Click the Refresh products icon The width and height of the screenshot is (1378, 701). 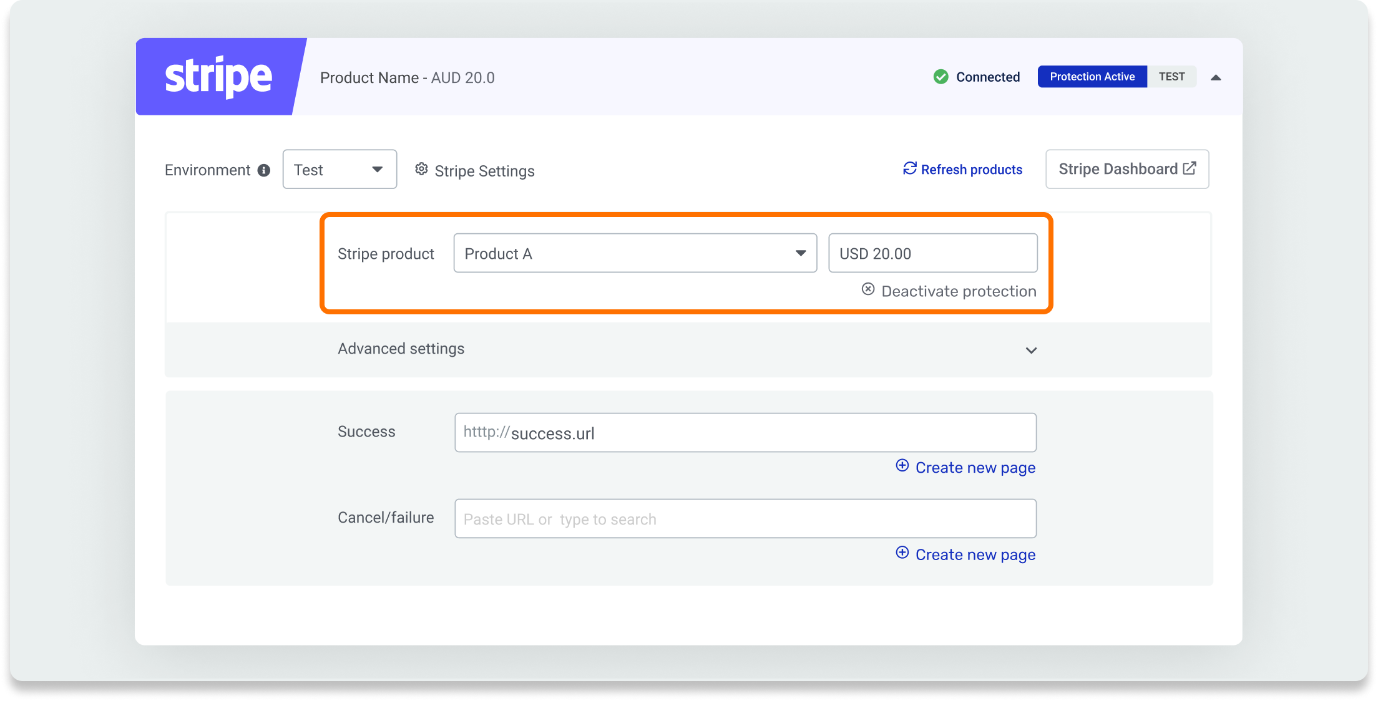point(910,168)
